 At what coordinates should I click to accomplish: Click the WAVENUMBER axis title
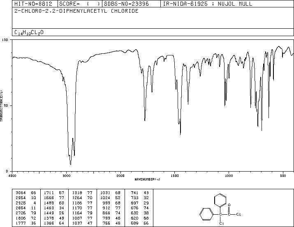click(147, 179)
